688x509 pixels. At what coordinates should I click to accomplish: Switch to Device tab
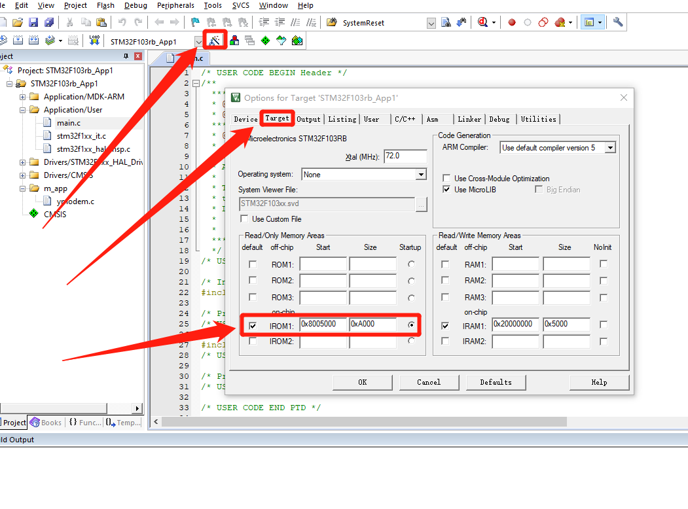(245, 119)
